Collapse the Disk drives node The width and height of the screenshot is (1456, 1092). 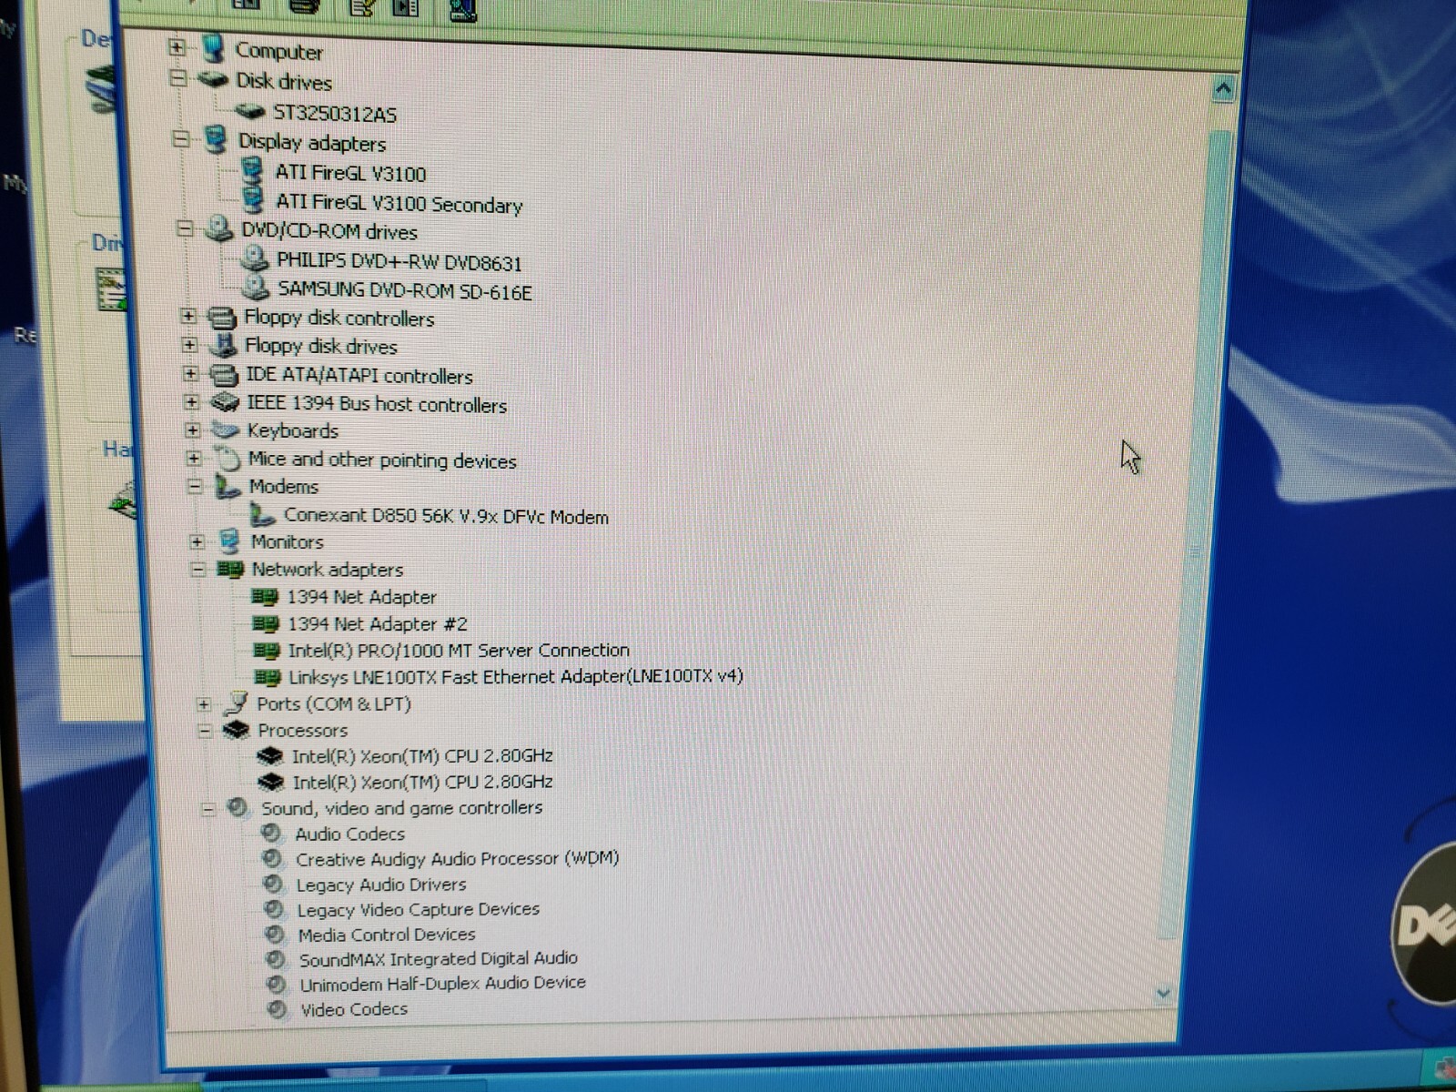(178, 79)
